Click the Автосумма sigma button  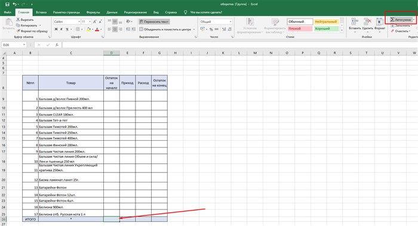[x=401, y=20]
